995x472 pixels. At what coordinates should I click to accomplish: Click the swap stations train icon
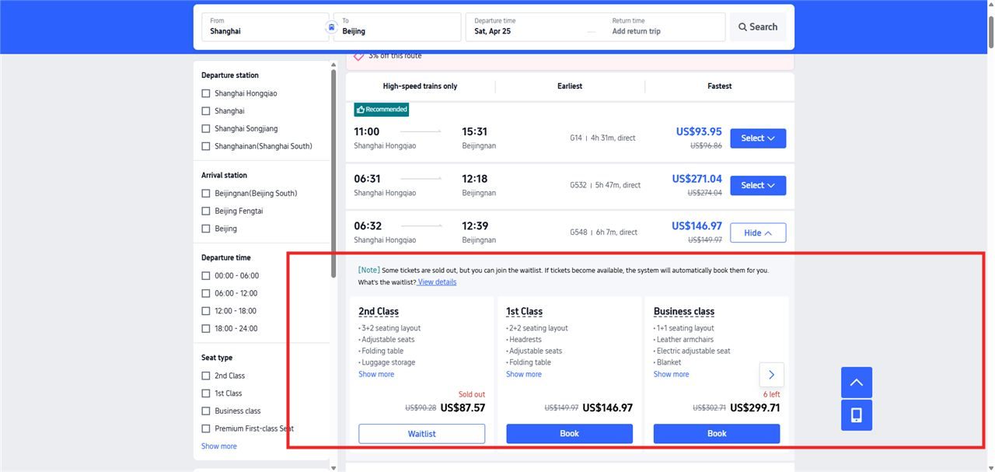pos(332,27)
